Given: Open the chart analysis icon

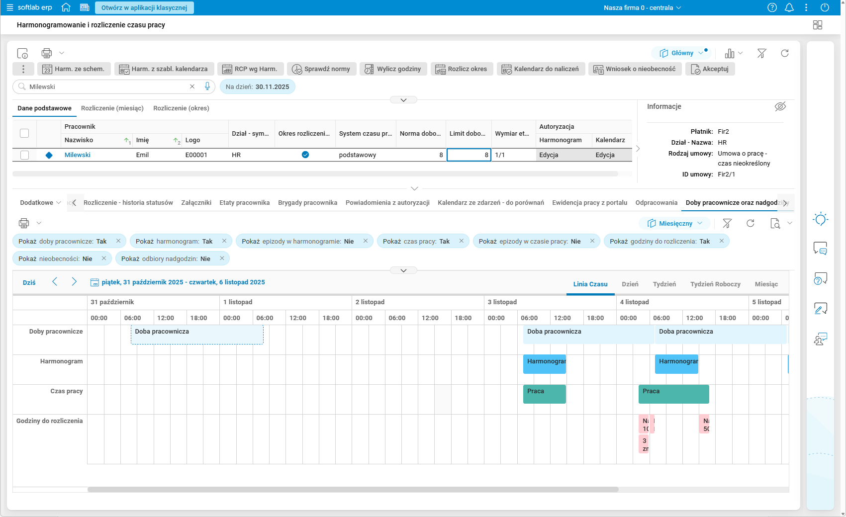Looking at the screenshot, I should point(730,53).
